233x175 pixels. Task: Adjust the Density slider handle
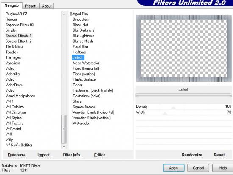pyautogui.click(x=173, y=108)
